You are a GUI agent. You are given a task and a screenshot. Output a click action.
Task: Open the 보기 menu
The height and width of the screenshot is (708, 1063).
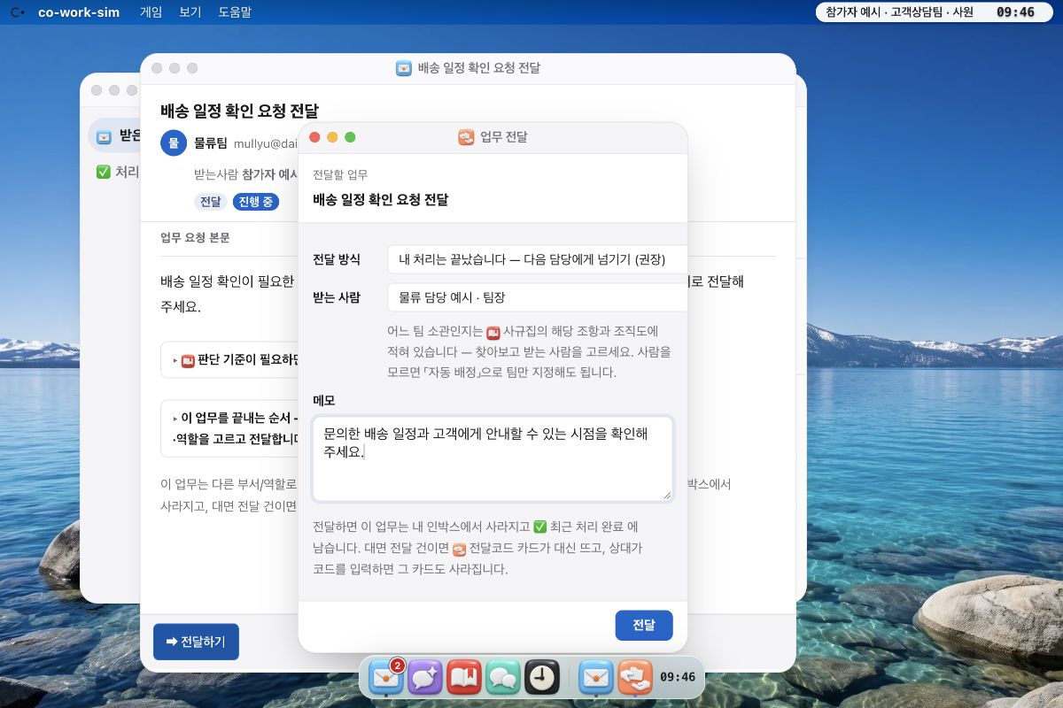(190, 12)
